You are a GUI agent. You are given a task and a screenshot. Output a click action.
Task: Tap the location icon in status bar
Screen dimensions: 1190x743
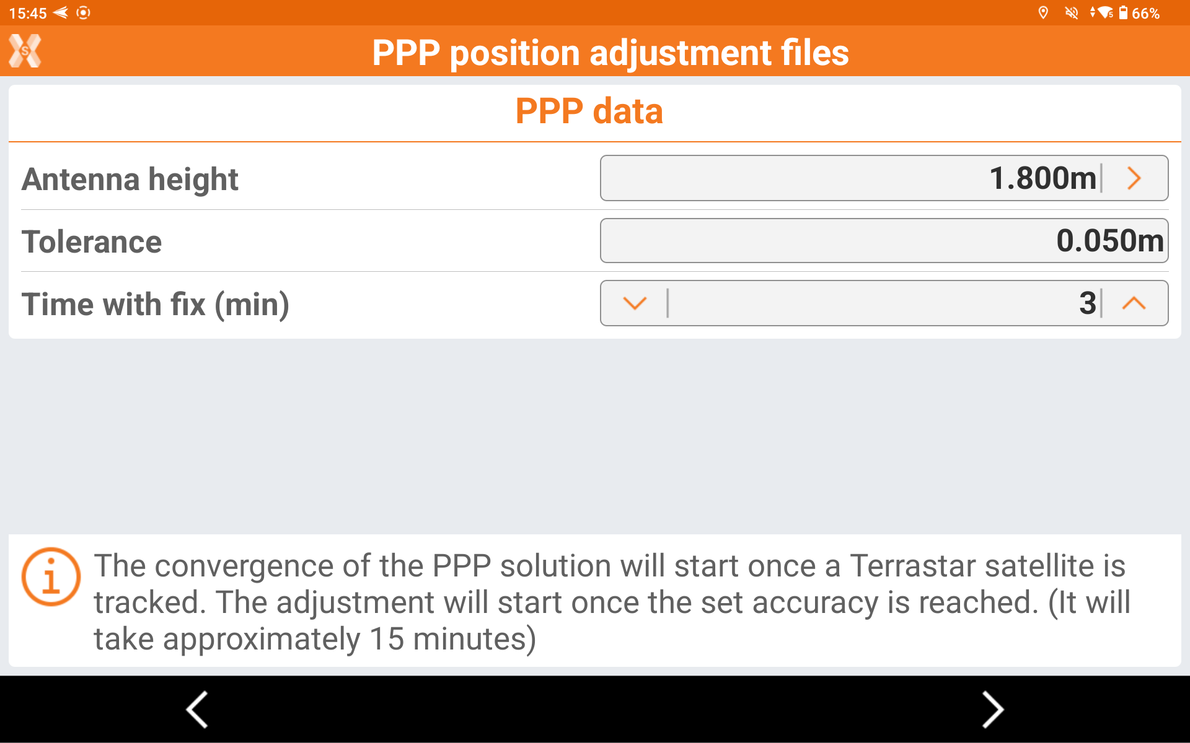(1043, 13)
